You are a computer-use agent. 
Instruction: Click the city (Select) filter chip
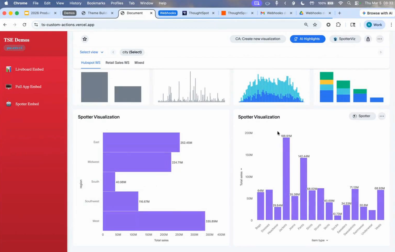132,52
